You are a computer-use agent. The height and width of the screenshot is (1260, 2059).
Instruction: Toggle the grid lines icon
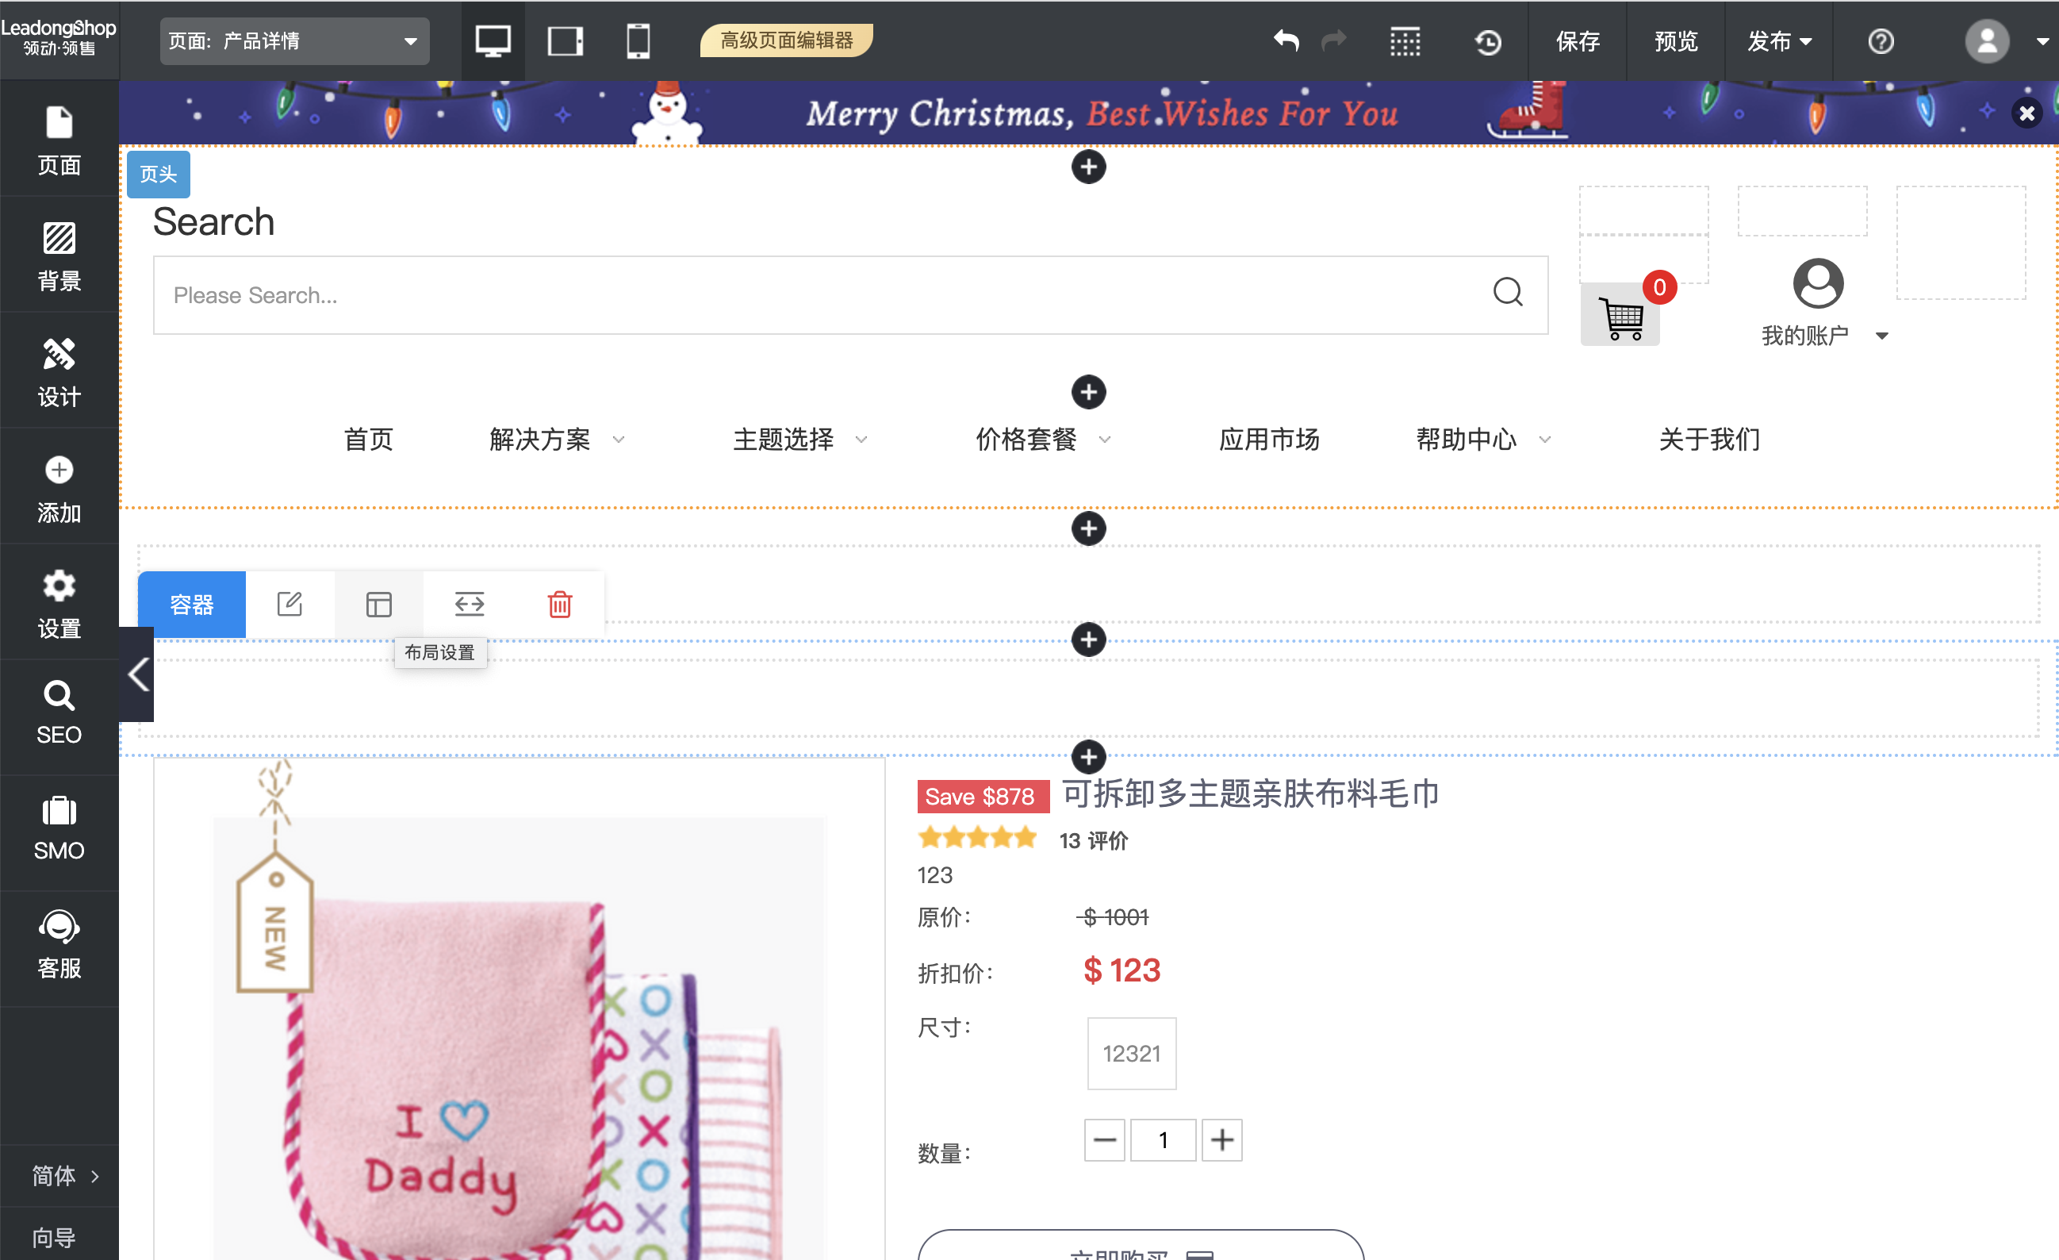point(1405,41)
